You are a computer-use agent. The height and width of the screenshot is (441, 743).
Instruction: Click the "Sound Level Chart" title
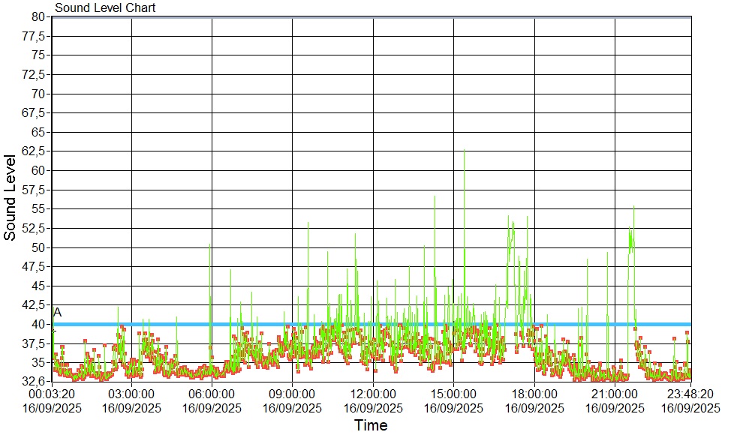105,8
